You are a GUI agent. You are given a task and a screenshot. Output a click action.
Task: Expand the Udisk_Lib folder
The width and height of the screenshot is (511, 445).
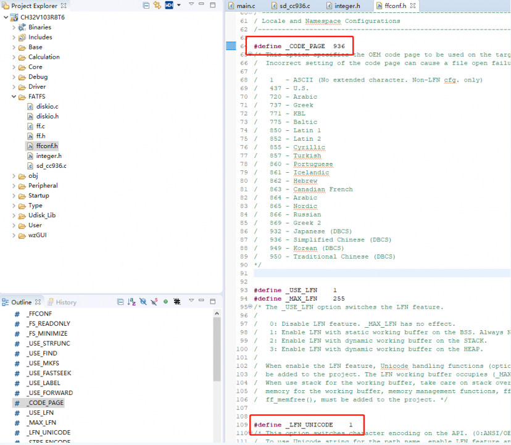pyautogui.click(x=14, y=215)
